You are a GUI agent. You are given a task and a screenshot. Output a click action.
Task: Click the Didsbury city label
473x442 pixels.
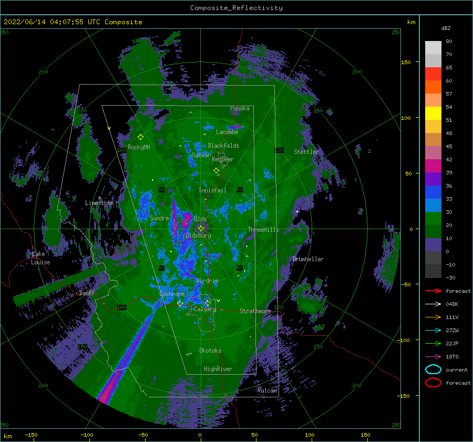tap(198, 235)
